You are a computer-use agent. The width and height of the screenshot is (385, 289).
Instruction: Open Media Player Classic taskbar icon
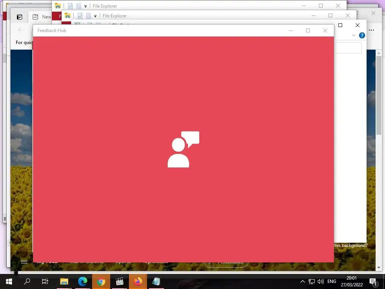tap(119, 281)
